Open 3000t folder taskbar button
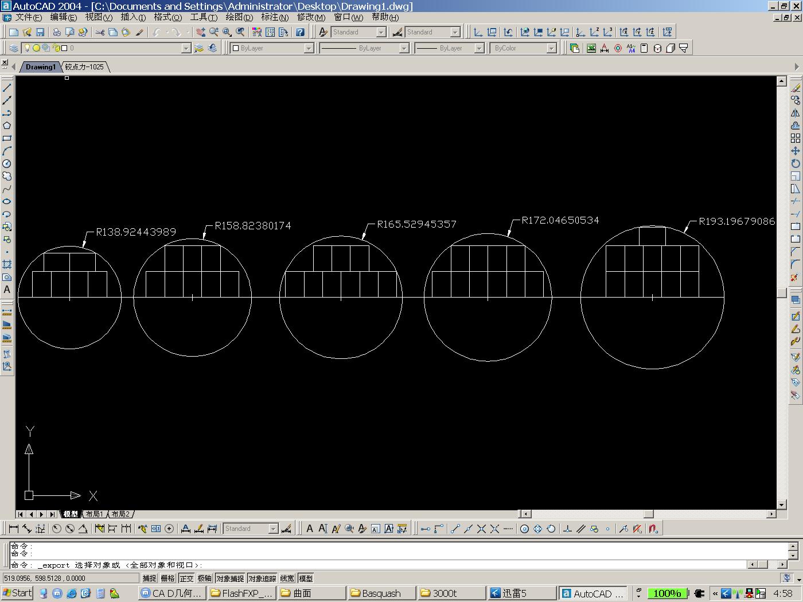The height and width of the screenshot is (602, 803). 451,593
